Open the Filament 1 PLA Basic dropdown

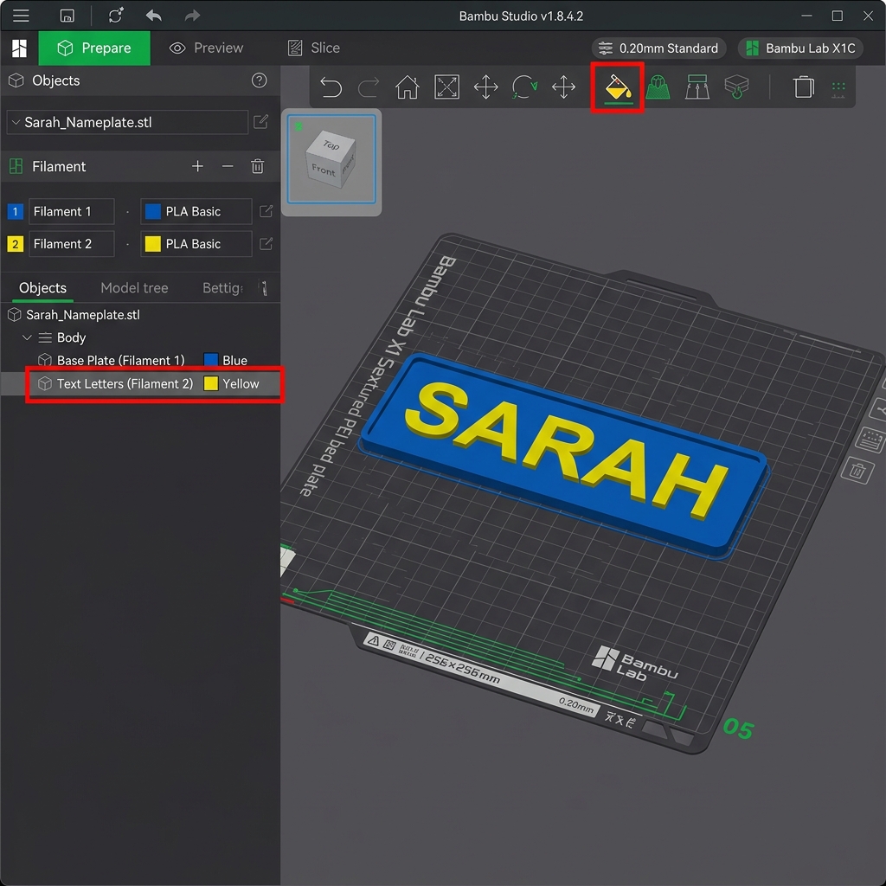point(196,211)
